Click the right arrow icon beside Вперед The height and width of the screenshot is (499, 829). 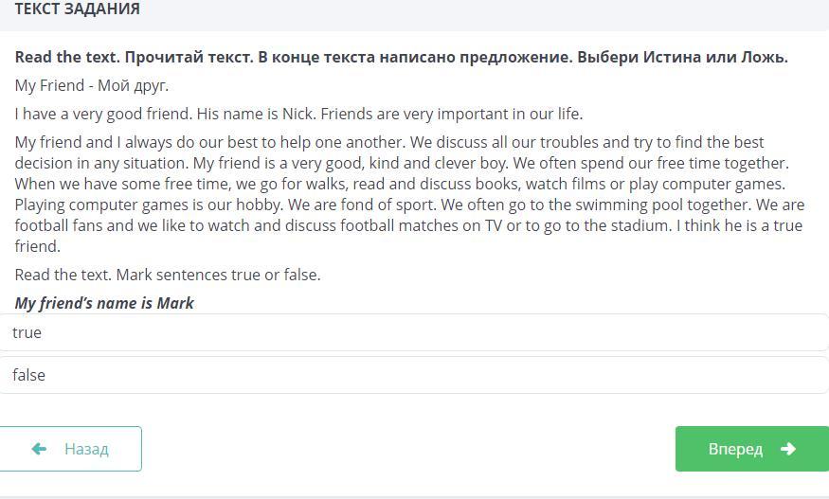click(x=788, y=449)
